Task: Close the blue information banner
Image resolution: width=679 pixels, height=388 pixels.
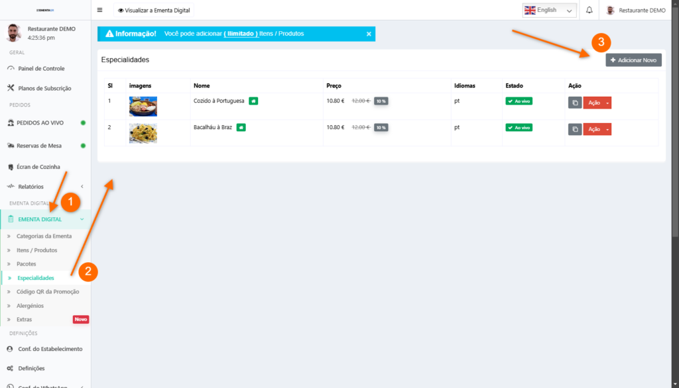Action: pos(369,34)
